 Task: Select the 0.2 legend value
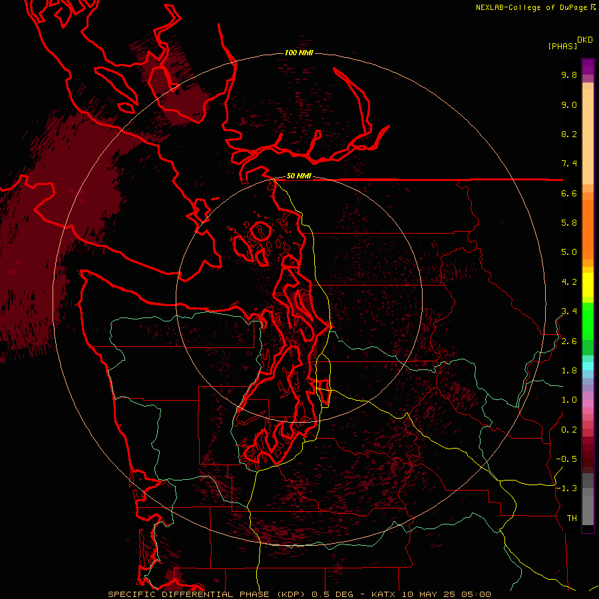pos(569,430)
